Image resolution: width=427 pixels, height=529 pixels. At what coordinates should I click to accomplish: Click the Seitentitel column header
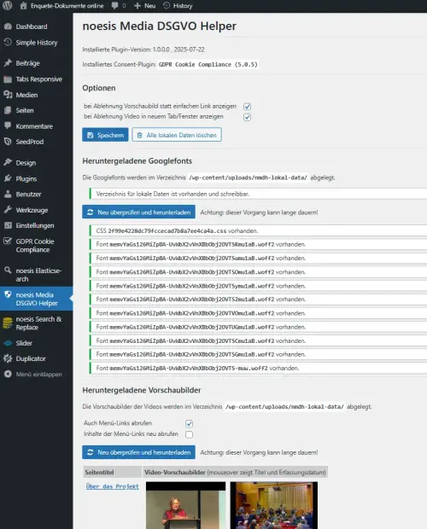tap(113, 472)
